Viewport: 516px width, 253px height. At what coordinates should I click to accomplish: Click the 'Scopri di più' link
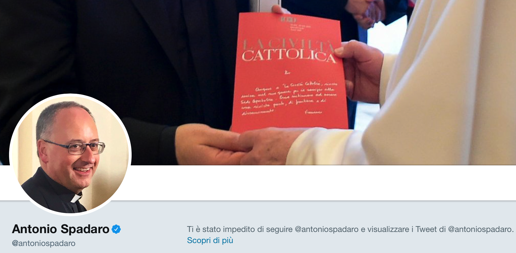pos(210,240)
